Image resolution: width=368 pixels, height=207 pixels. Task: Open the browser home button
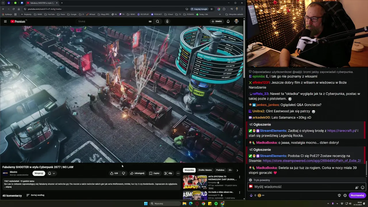pyautogui.click(x=19, y=9)
